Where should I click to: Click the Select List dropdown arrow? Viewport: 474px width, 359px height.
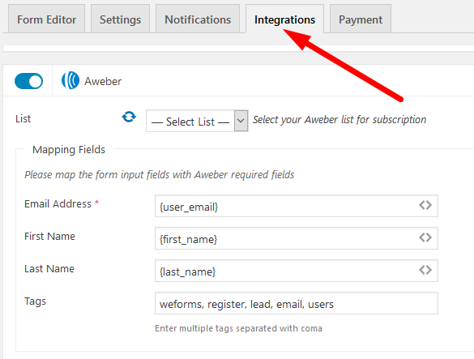pos(241,121)
